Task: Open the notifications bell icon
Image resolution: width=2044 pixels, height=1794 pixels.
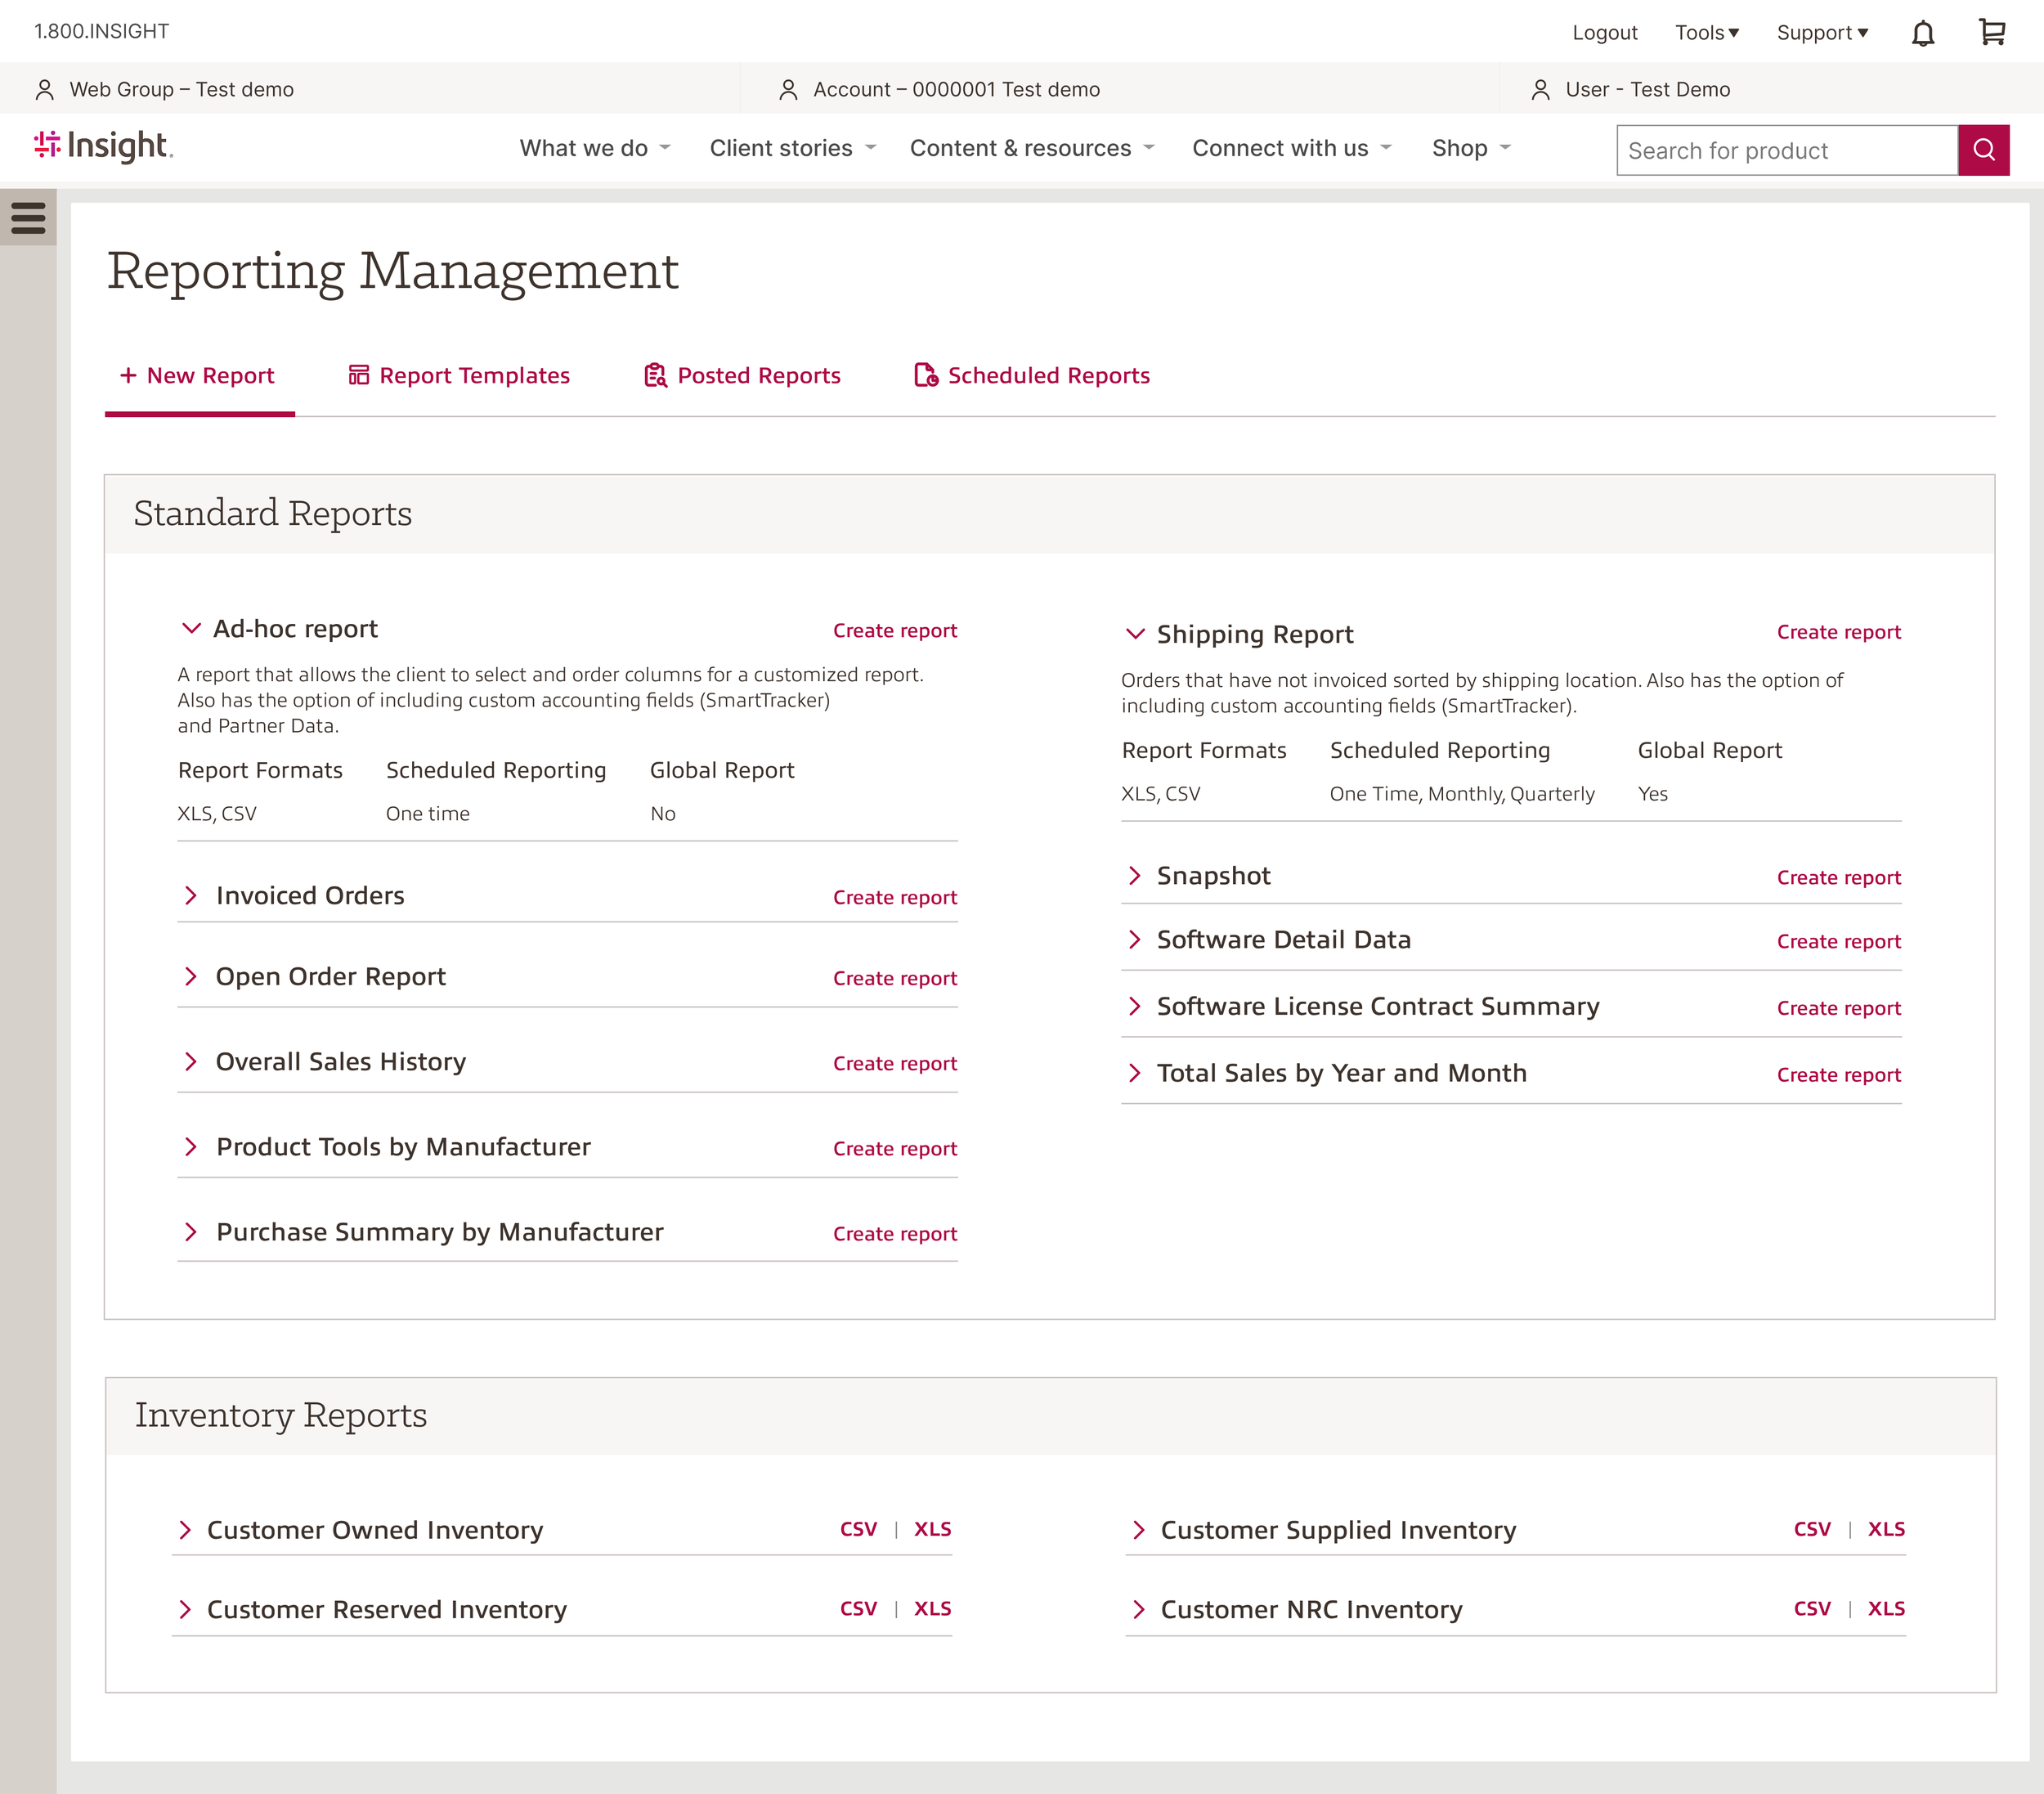Action: (x=1922, y=33)
